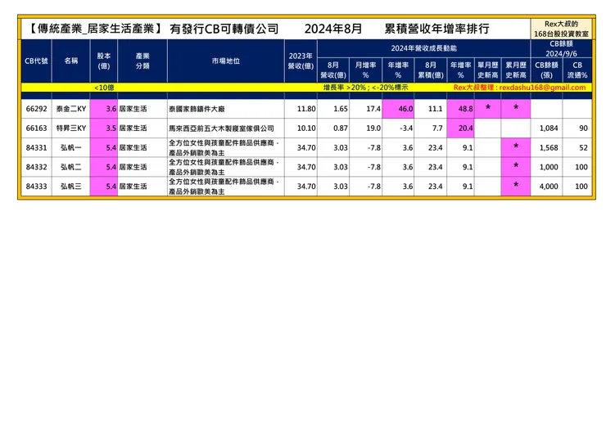This screenshot has height=428, width=606.
Task: Click the 2023年營收(億) column header
Action: (301, 61)
